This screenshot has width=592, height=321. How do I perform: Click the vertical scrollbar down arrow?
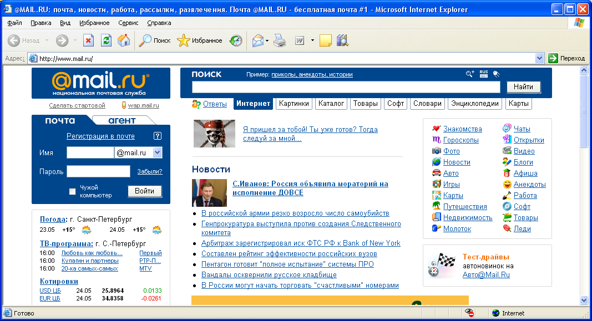pyautogui.click(x=584, y=300)
